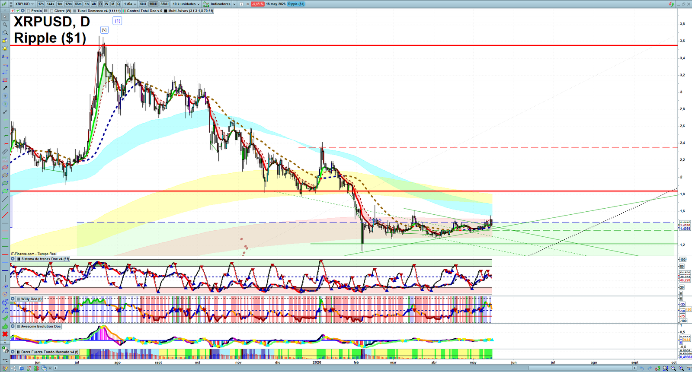Screen dimensions: 692x372
Task: Click the 35kU units button
Action: pos(164,4)
